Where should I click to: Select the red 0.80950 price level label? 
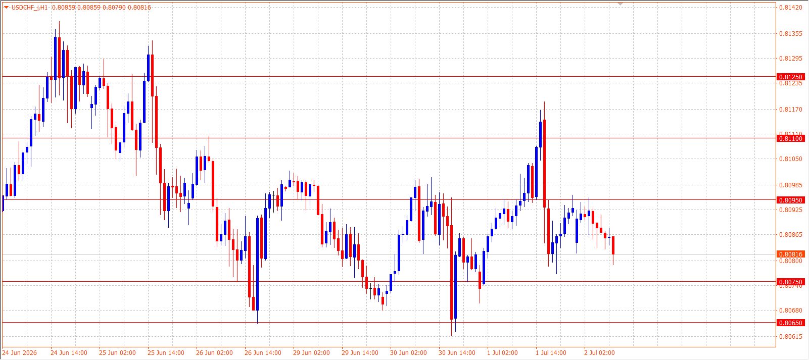click(790, 200)
